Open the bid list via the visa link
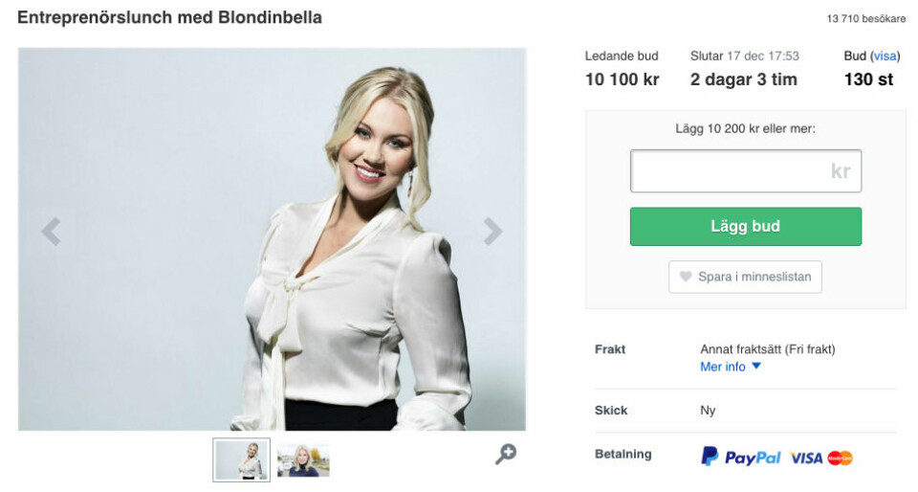 click(885, 56)
